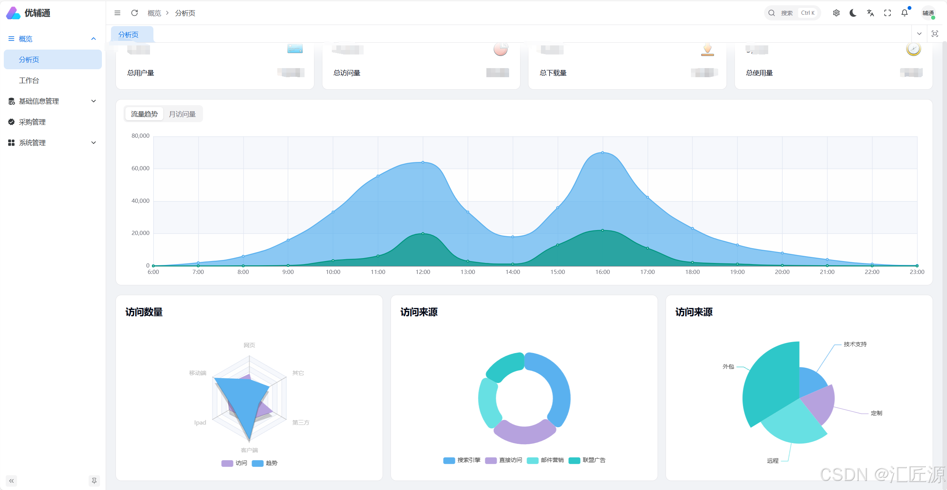Open 采购管理 in the sidebar
947x490 pixels.
(32, 122)
